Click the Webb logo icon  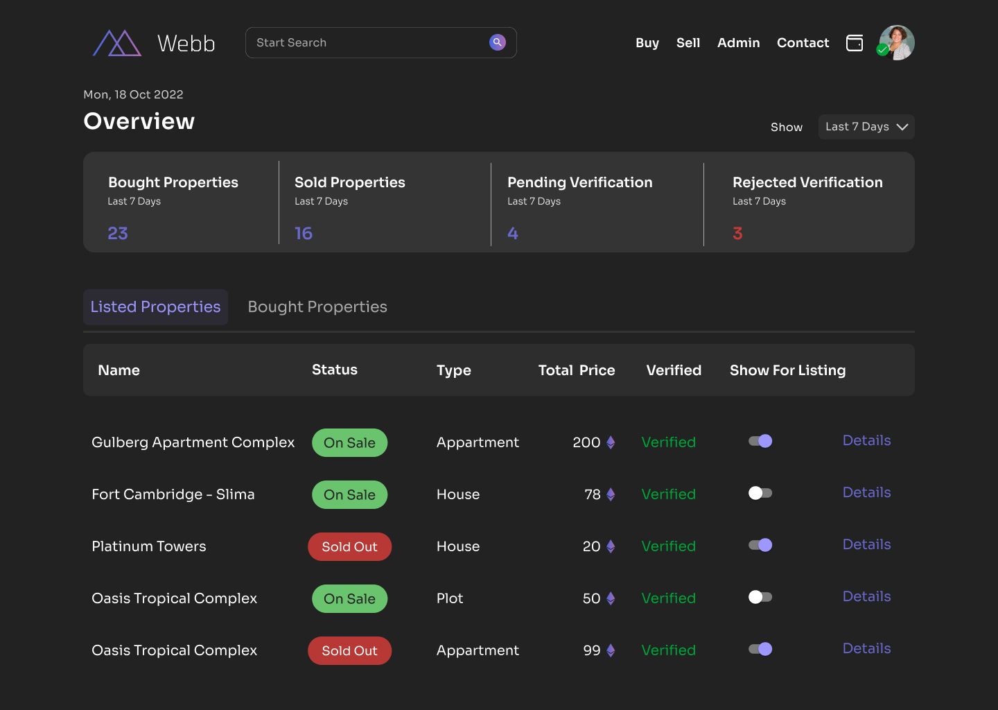pos(117,43)
